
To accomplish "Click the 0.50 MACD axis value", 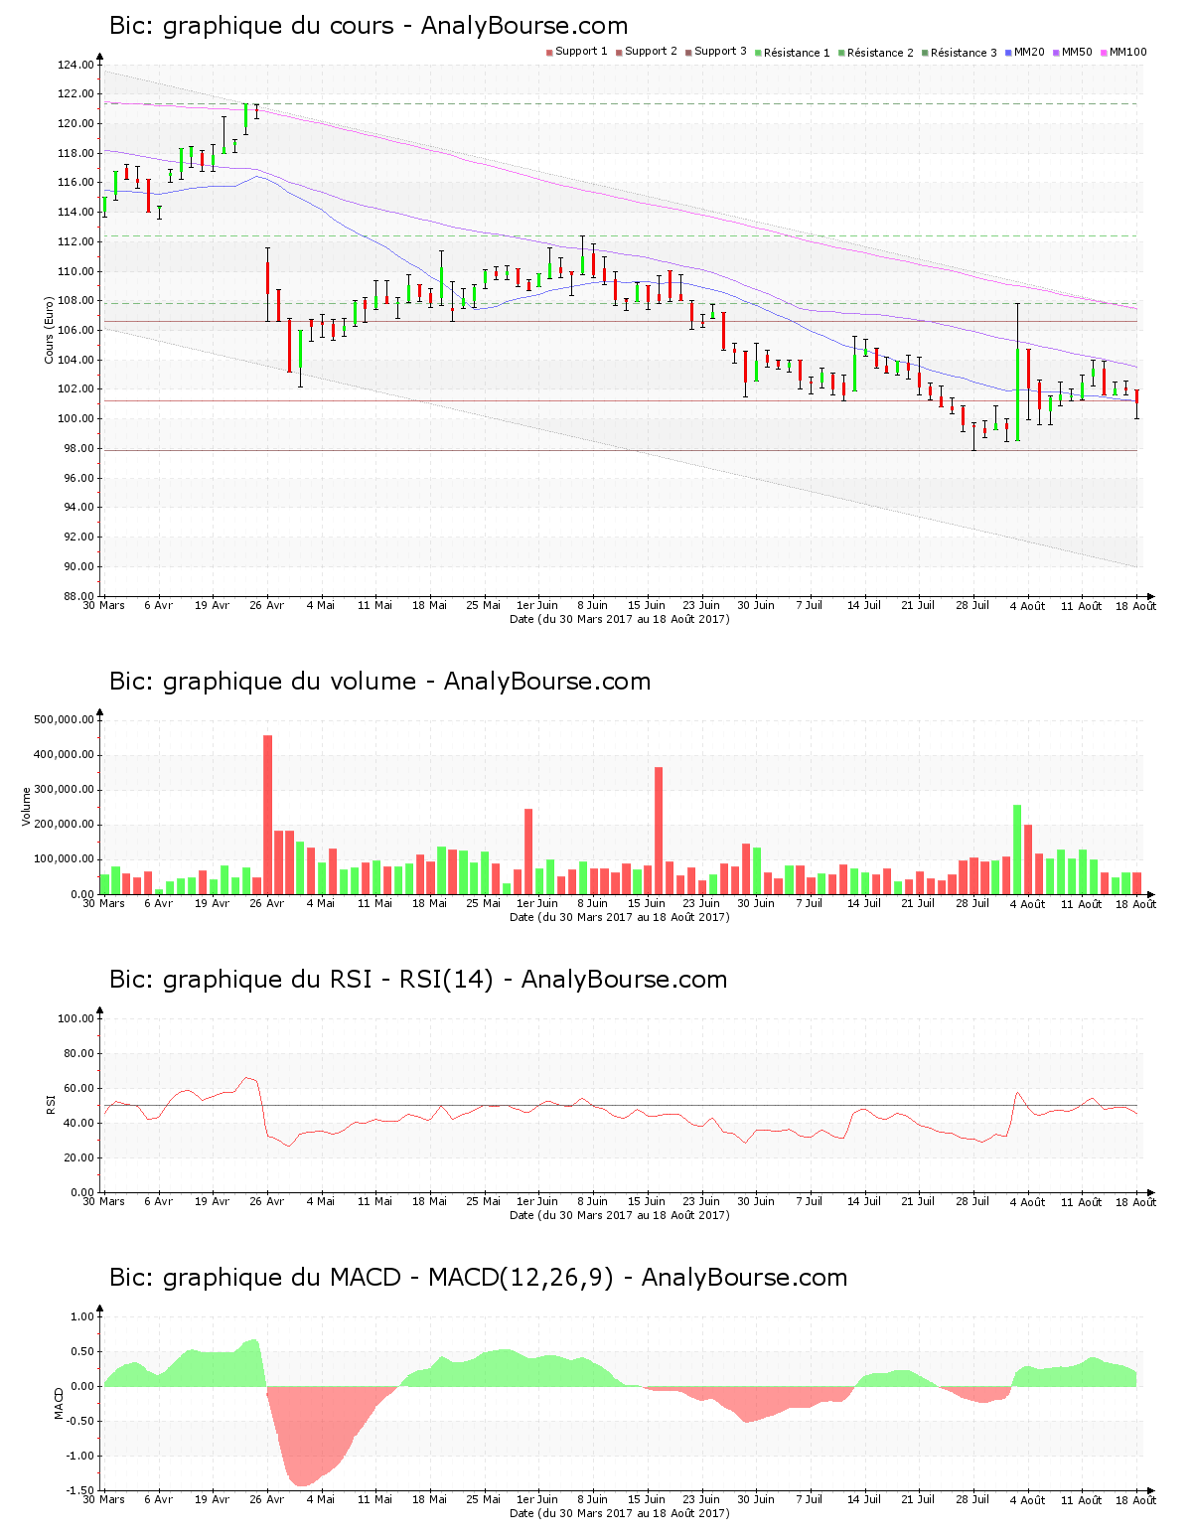I will 82,1351.
